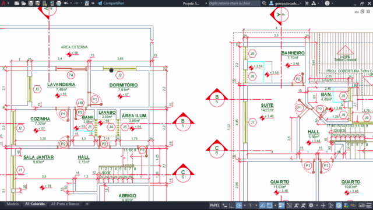Image resolution: width=373 pixels, height=210 pixels.
Task: Toggle 2D object snap
Action: 269,205
